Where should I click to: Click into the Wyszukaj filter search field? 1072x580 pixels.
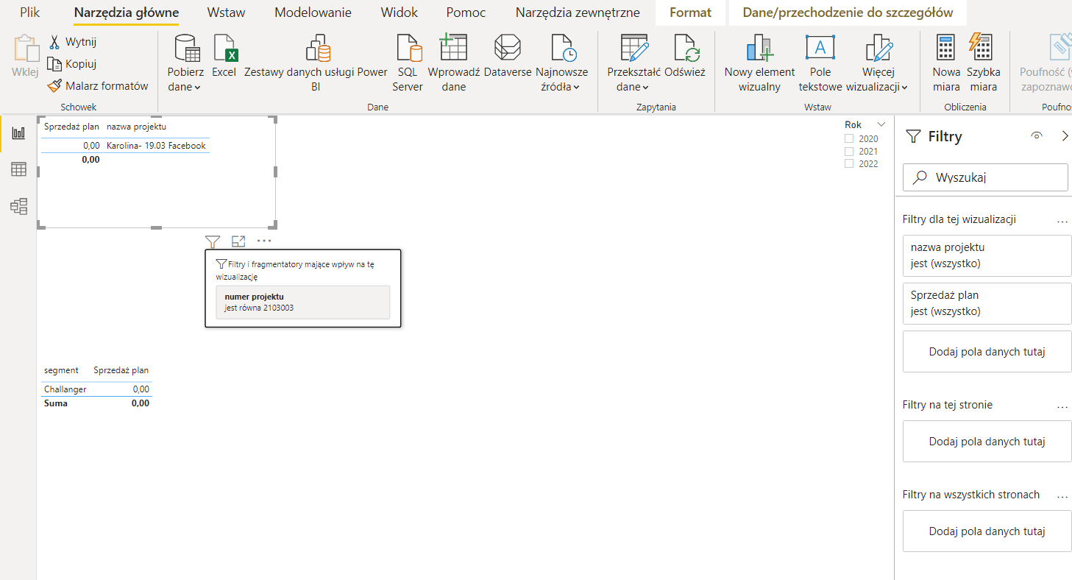click(x=985, y=177)
